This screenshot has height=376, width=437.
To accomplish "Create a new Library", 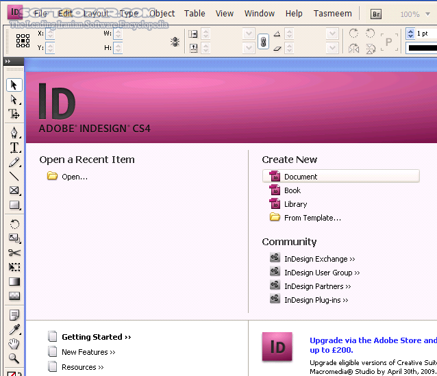I will pyautogui.click(x=288, y=204).
